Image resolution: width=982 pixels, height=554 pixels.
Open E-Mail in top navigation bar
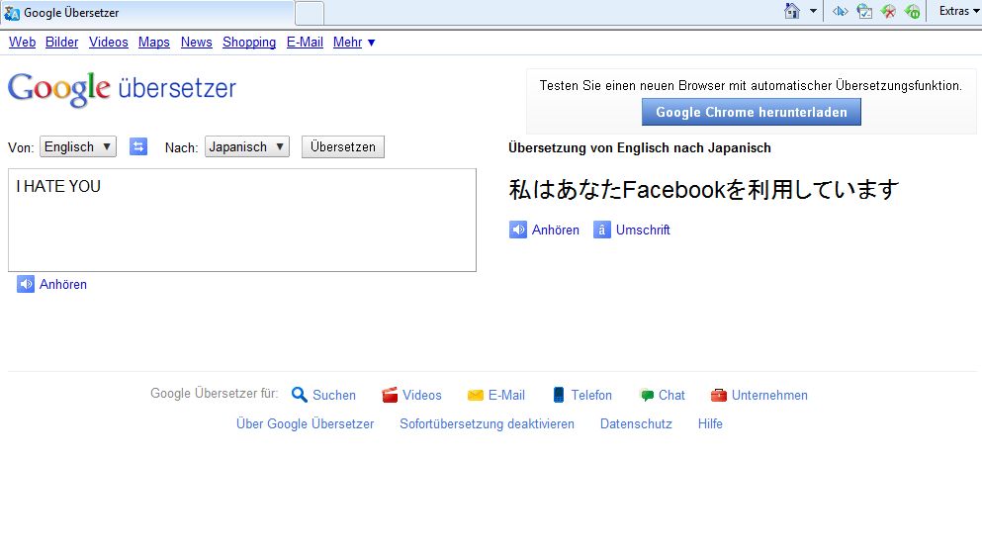click(x=305, y=42)
